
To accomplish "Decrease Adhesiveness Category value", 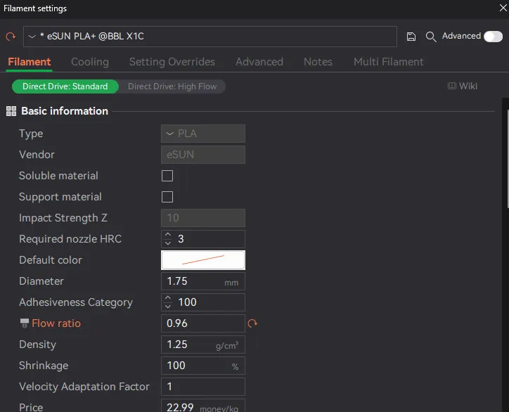I will click(x=168, y=307).
